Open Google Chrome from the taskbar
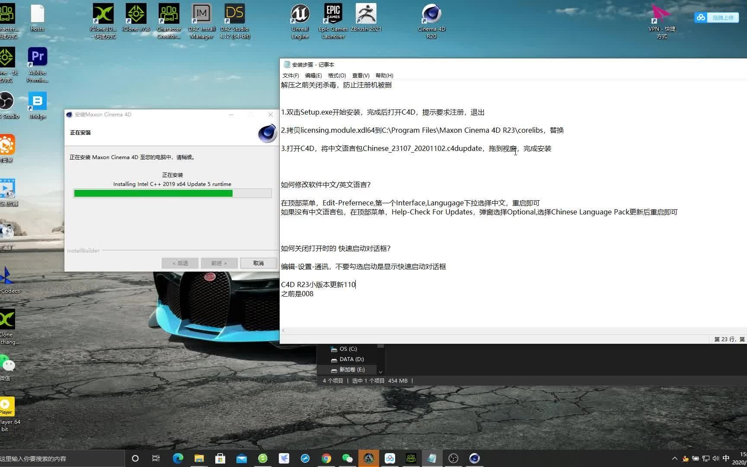 coord(326,458)
